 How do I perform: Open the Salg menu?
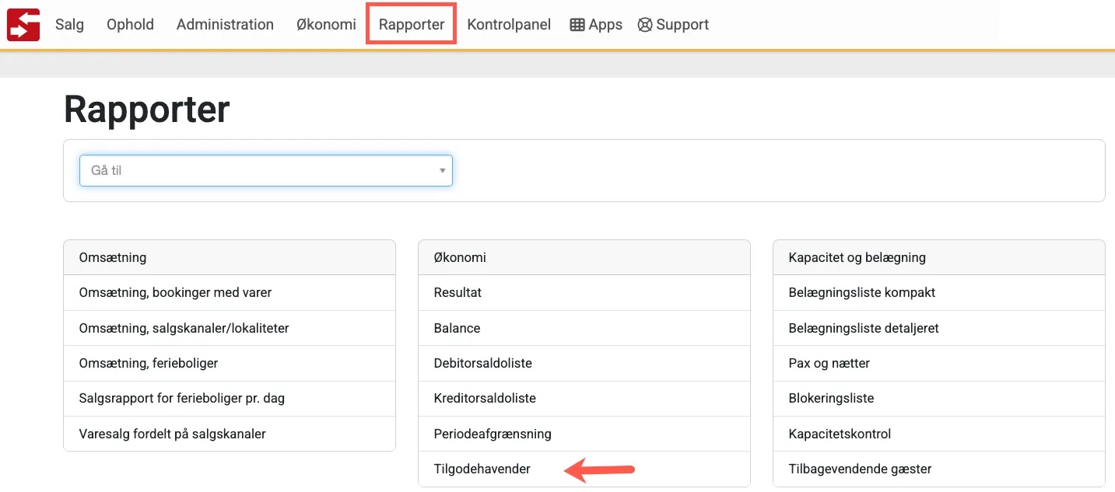69,24
